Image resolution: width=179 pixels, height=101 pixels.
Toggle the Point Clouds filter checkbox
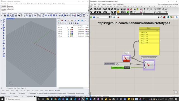coord(77,93)
